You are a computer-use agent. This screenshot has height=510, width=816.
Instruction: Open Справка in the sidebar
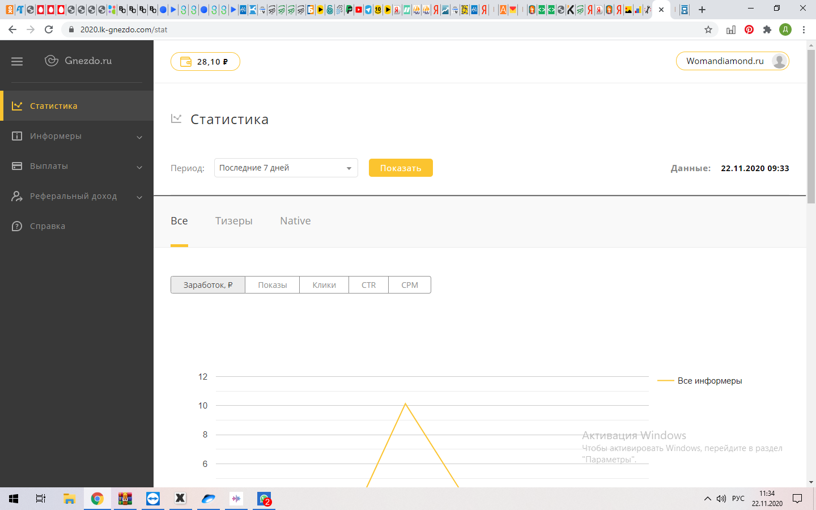tap(76, 226)
